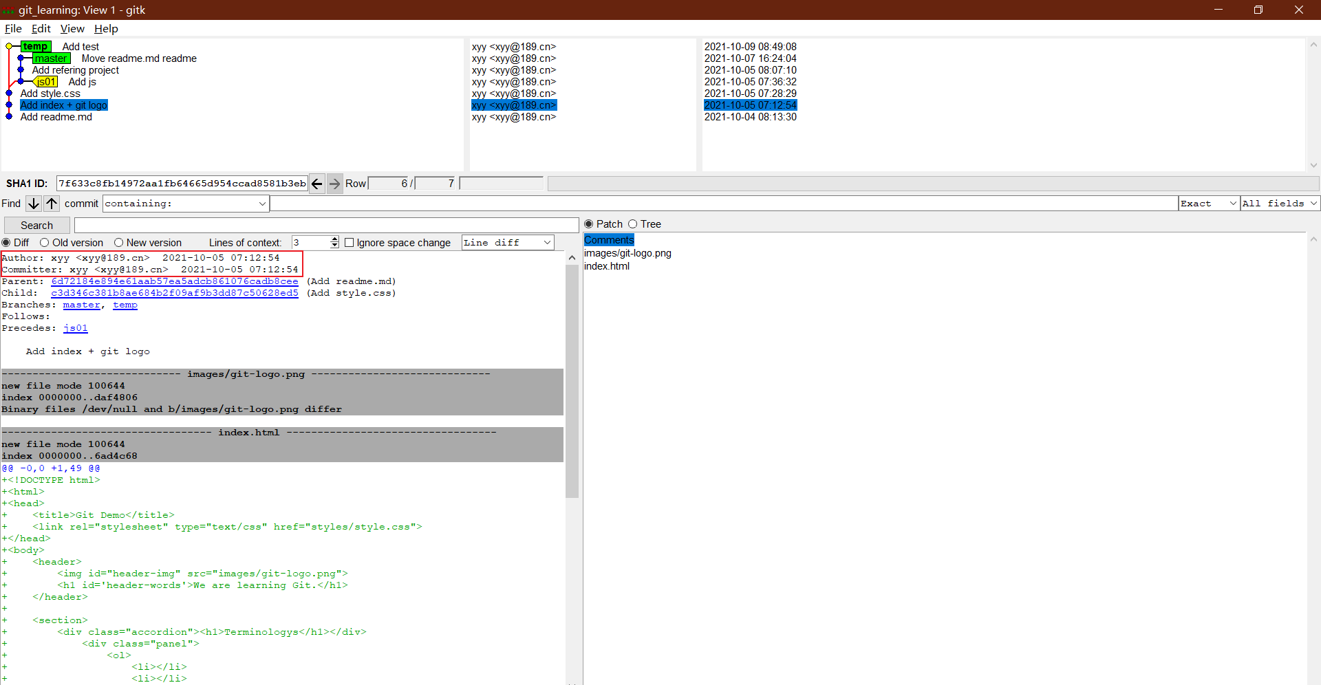Select commit 'Add refering project'
The image size is (1321, 685).
(76, 70)
